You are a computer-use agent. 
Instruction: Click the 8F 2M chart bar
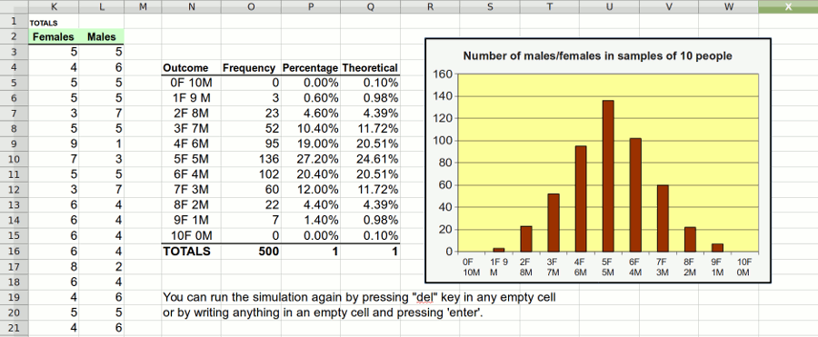coord(690,239)
